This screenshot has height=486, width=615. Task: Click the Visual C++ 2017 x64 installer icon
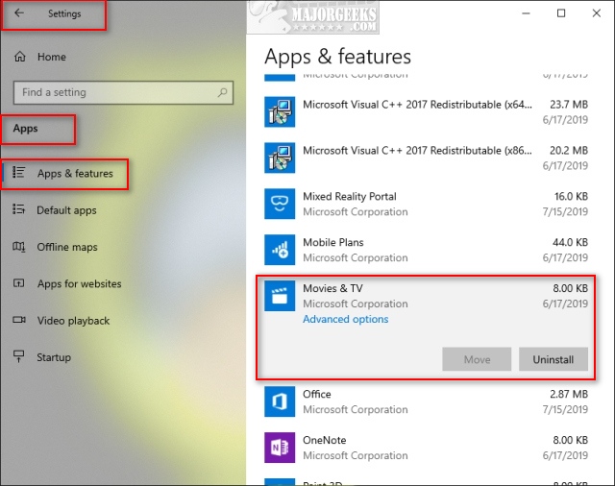pos(280,111)
